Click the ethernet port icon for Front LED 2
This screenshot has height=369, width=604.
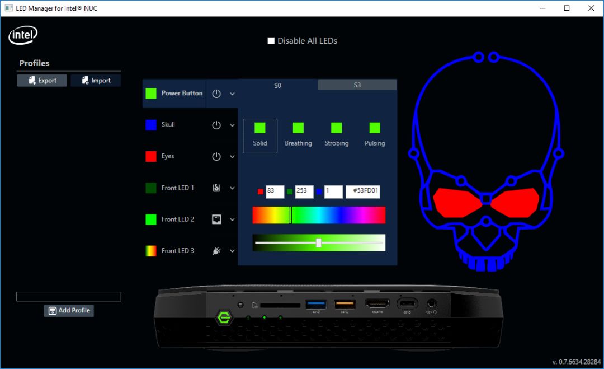coord(216,219)
